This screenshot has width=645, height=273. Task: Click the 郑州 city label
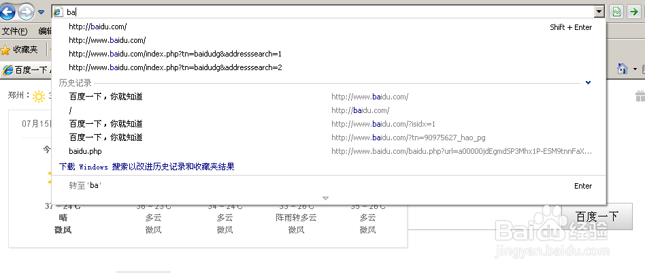coord(16,95)
